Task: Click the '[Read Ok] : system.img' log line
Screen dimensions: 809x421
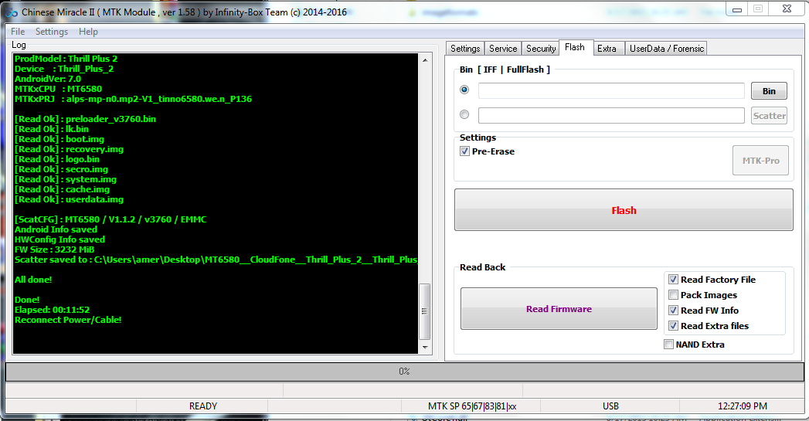Action: [x=66, y=179]
